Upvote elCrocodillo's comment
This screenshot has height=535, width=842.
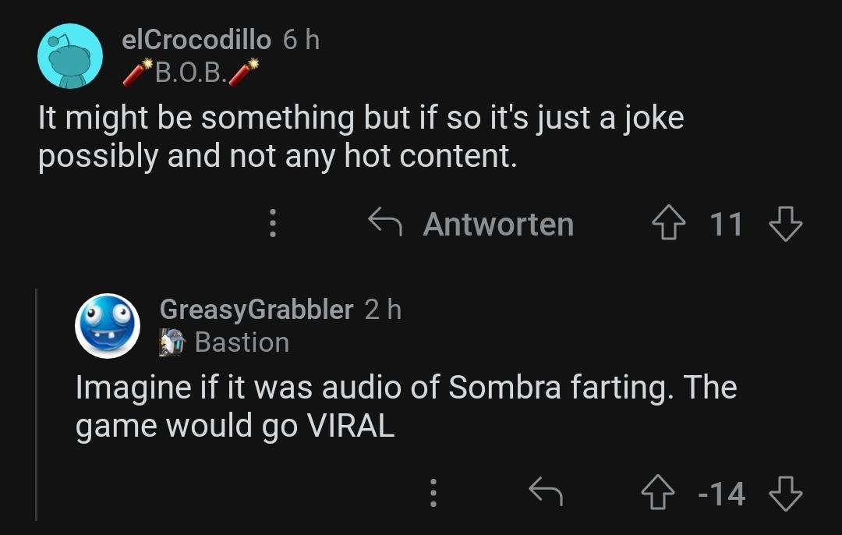coord(667,224)
